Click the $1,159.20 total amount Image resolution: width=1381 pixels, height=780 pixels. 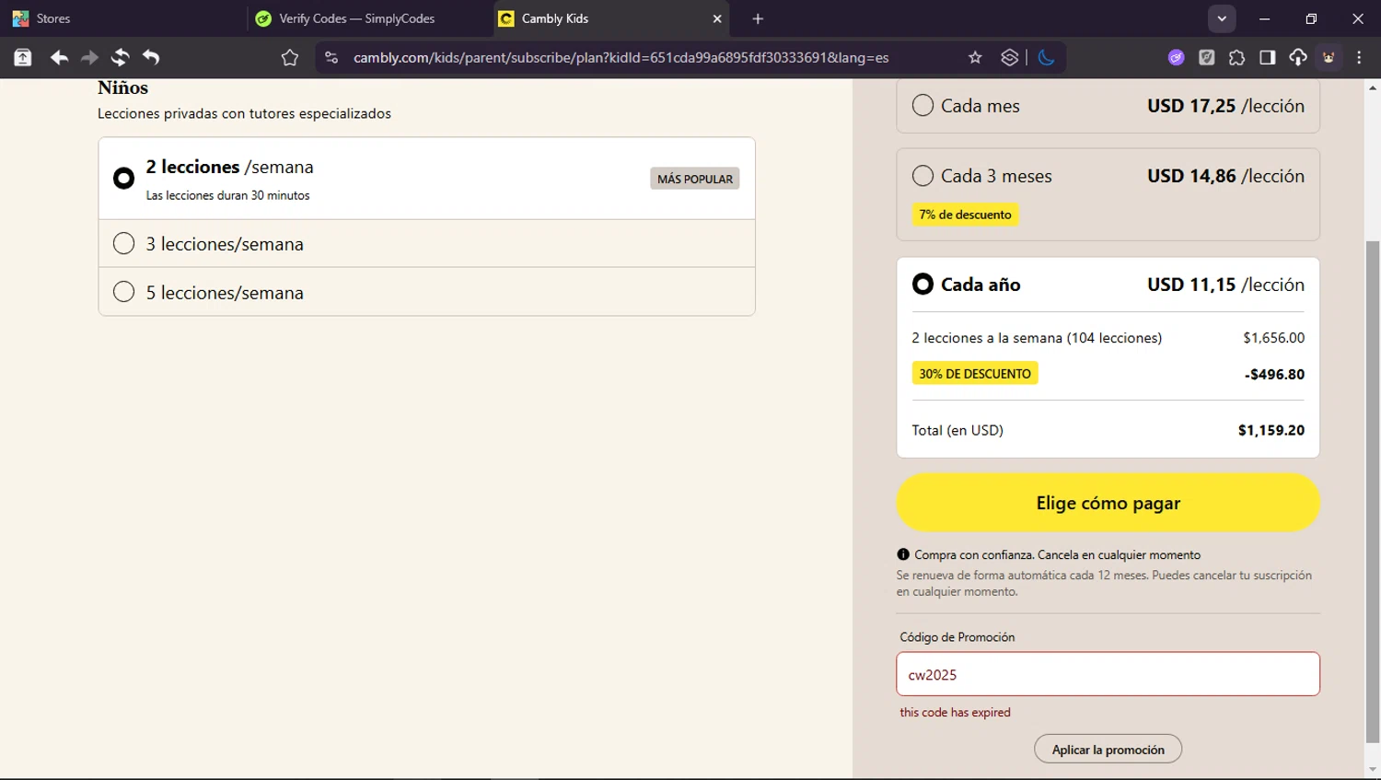[x=1271, y=430]
